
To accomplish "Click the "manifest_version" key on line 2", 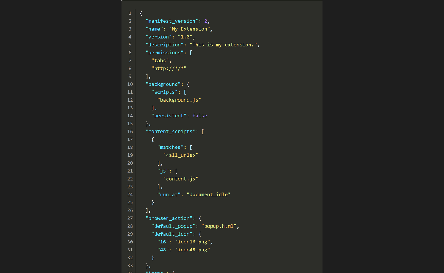I will pos(172,21).
